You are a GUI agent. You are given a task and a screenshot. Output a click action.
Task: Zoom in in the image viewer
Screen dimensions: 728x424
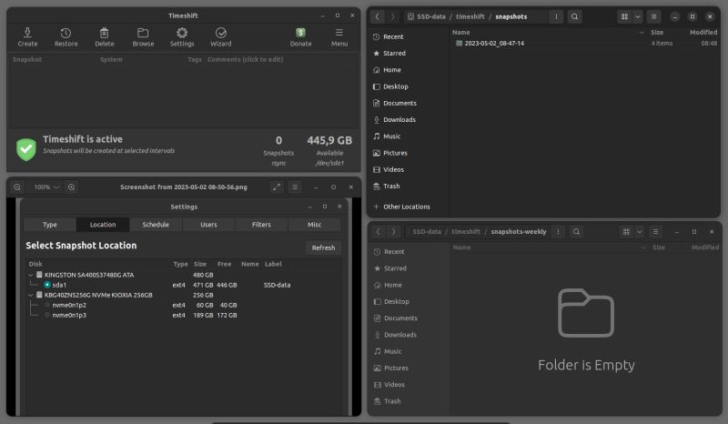tap(72, 187)
